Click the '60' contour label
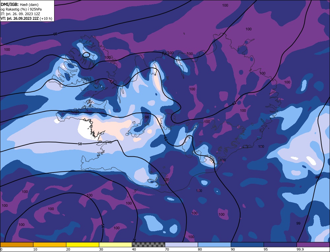Screen dimensions: 330x252 tap(166, 139)
